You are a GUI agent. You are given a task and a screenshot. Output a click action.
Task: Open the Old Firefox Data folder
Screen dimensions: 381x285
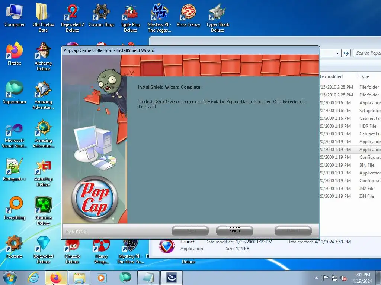coord(43,17)
